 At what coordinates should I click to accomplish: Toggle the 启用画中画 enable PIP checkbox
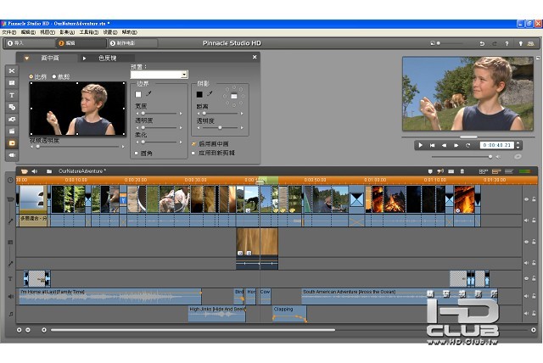pyautogui.click(x=193, y=143)
